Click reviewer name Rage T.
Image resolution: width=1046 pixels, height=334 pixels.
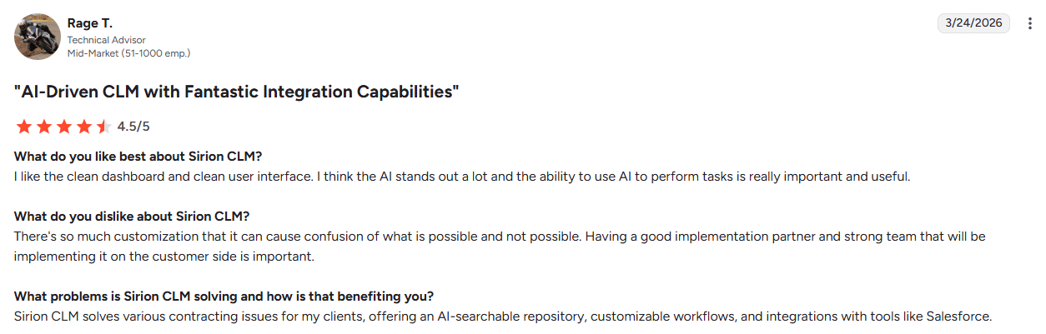pos(89,23)
